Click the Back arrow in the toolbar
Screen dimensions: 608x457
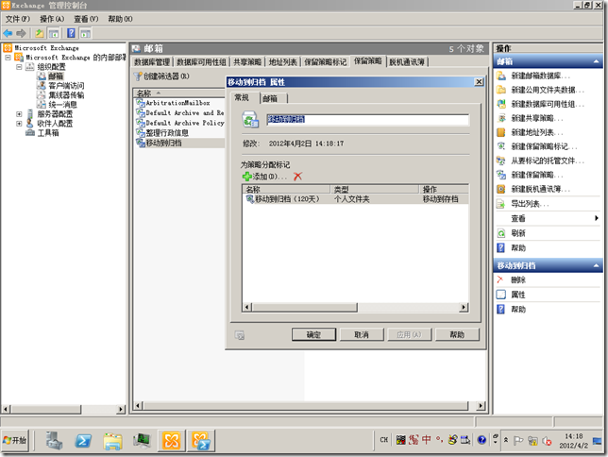point(8,33)
